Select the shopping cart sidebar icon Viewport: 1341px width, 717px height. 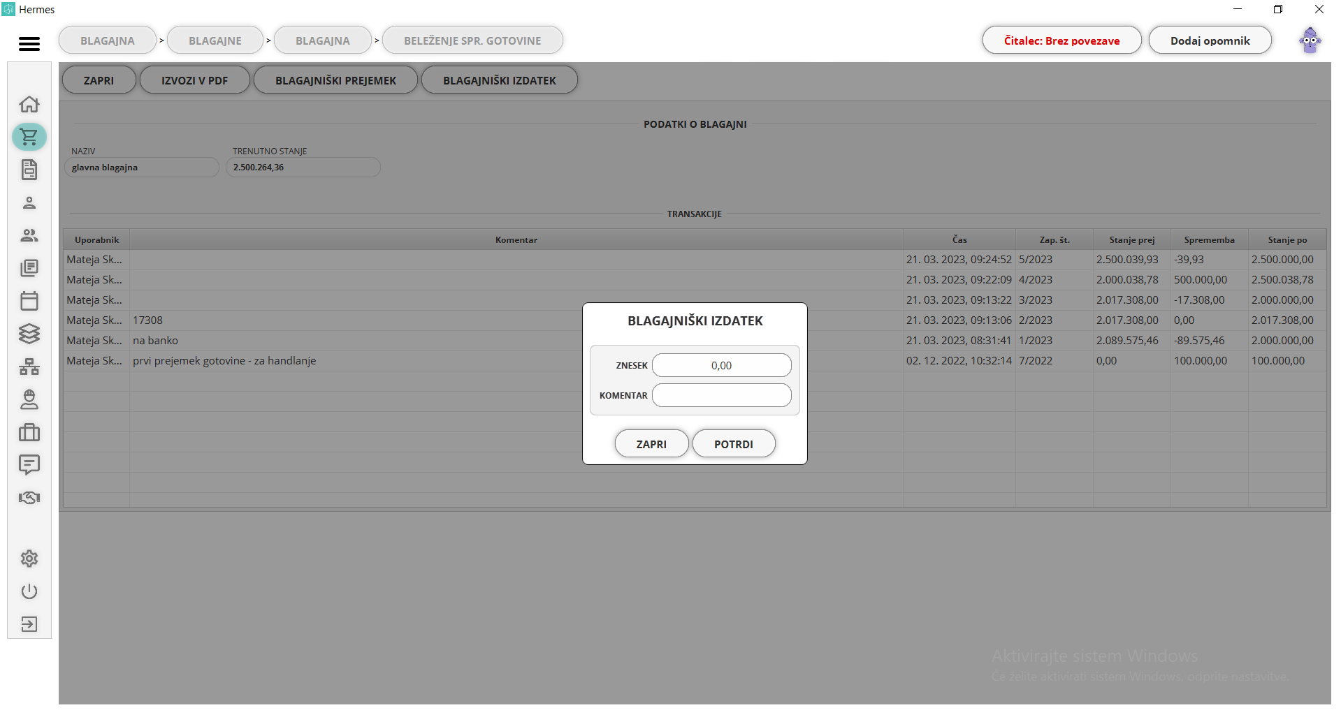pos(29,137)
